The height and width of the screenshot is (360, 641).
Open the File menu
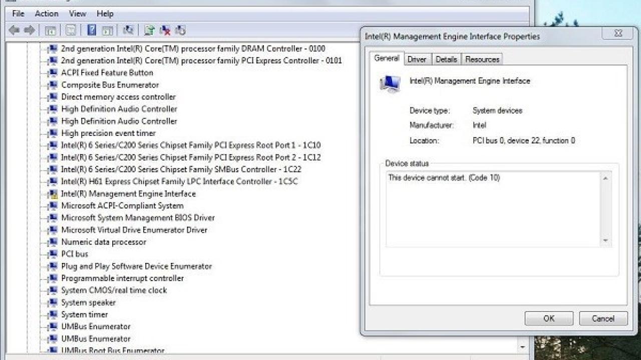click(18, 13)
